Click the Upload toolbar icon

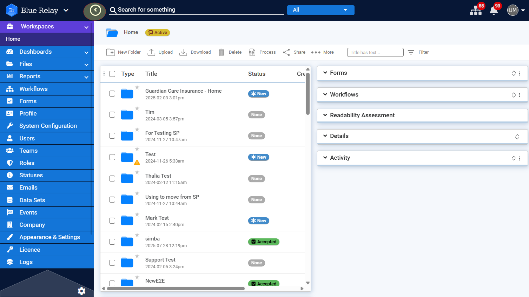coord(151,52)
